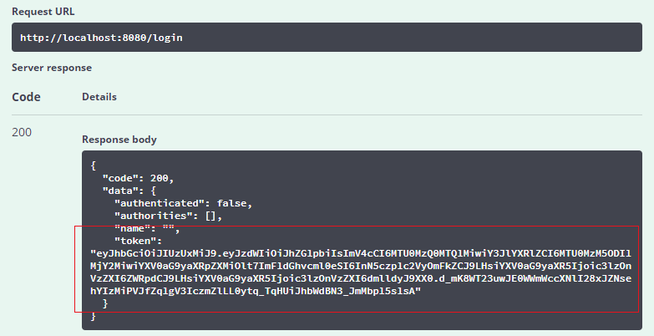Click the opening brace of the response
The width and height of the screenshot is (654, 336).
[x=94, y=165]
